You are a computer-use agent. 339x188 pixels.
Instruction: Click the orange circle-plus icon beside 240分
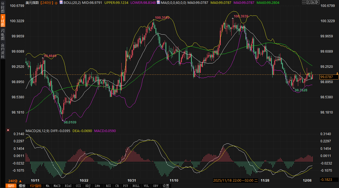tap(56, 3)
